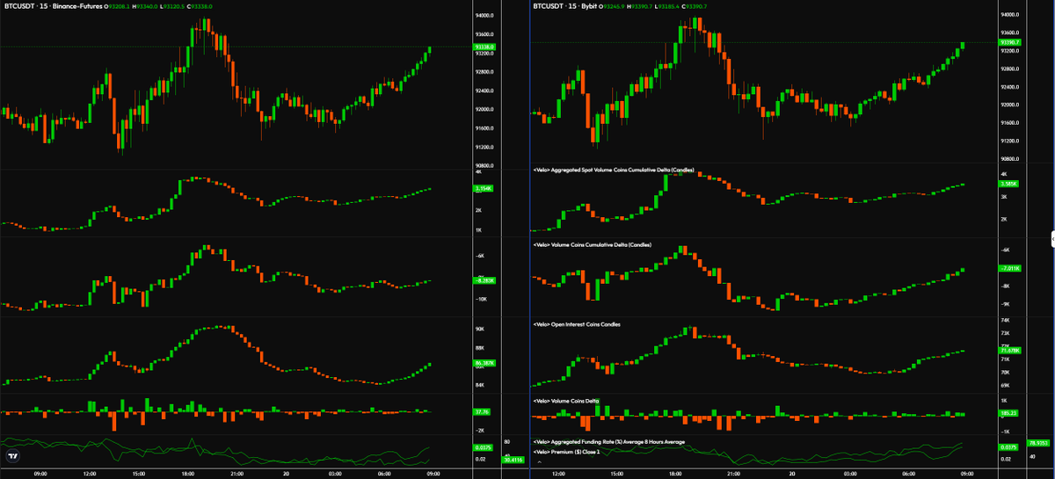Click the -8.283K cumulative delta label
Screen dimensions: 1055x479
pyautogui.click(x=485, y=280)
